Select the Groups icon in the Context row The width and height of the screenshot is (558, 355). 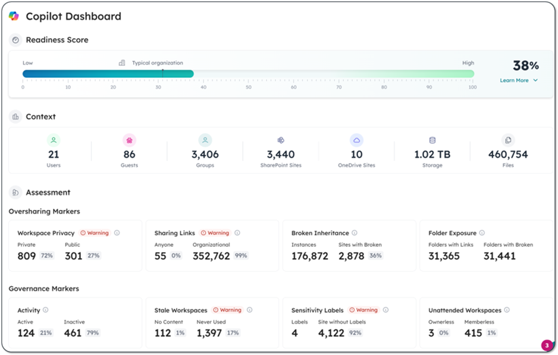[205, 139]
